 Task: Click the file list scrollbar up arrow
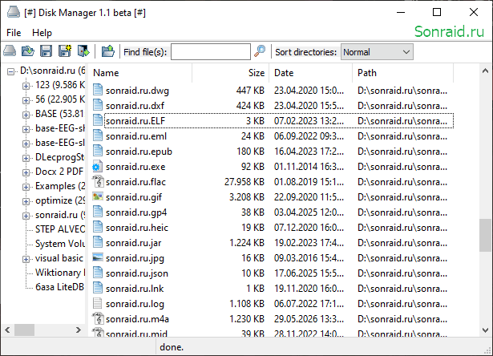click(485, 71)
